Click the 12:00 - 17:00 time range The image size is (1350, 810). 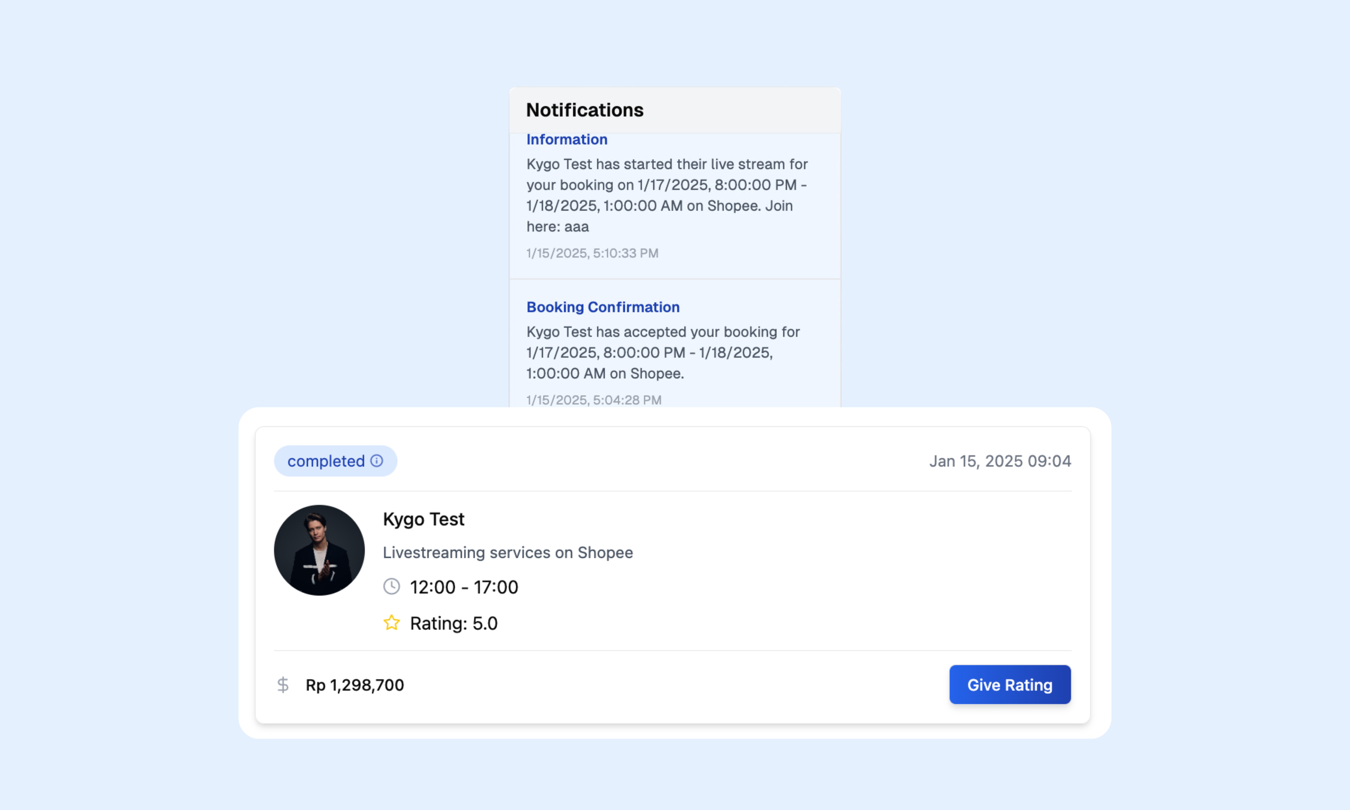pos(464,587)
